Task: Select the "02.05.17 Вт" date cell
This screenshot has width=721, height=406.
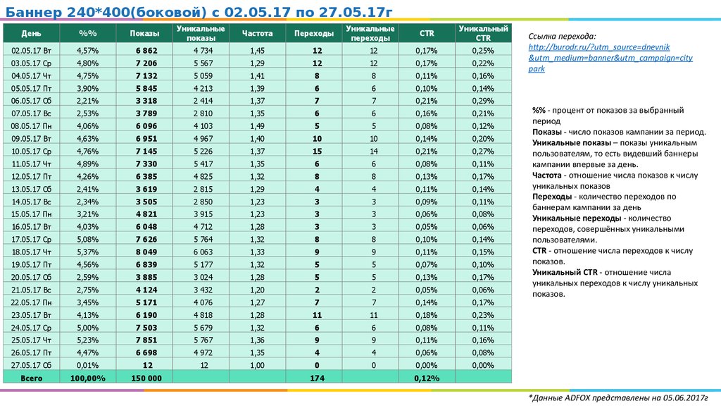Action: [31, 51]
